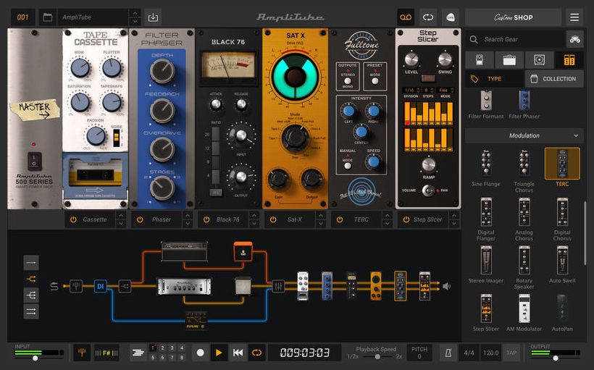The width and height of the screenshot is (594, 370).
Task: Click the 4/4 time signature button
Action: pyautogui.click(x=469, y=353)
